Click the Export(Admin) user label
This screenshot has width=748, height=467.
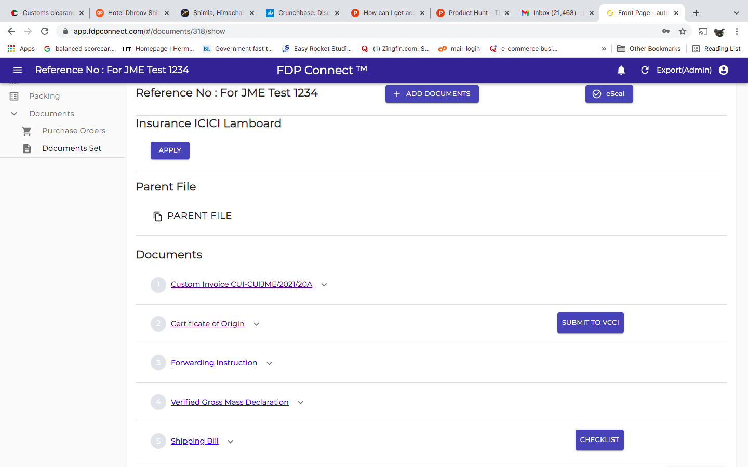click(x=684, y=70)
